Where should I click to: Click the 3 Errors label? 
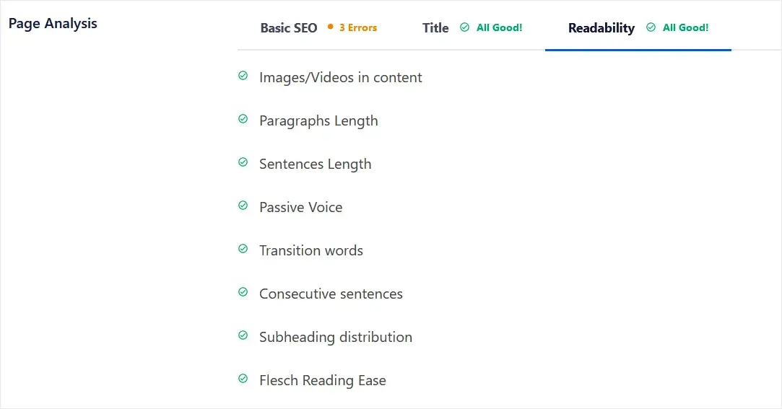358,28
